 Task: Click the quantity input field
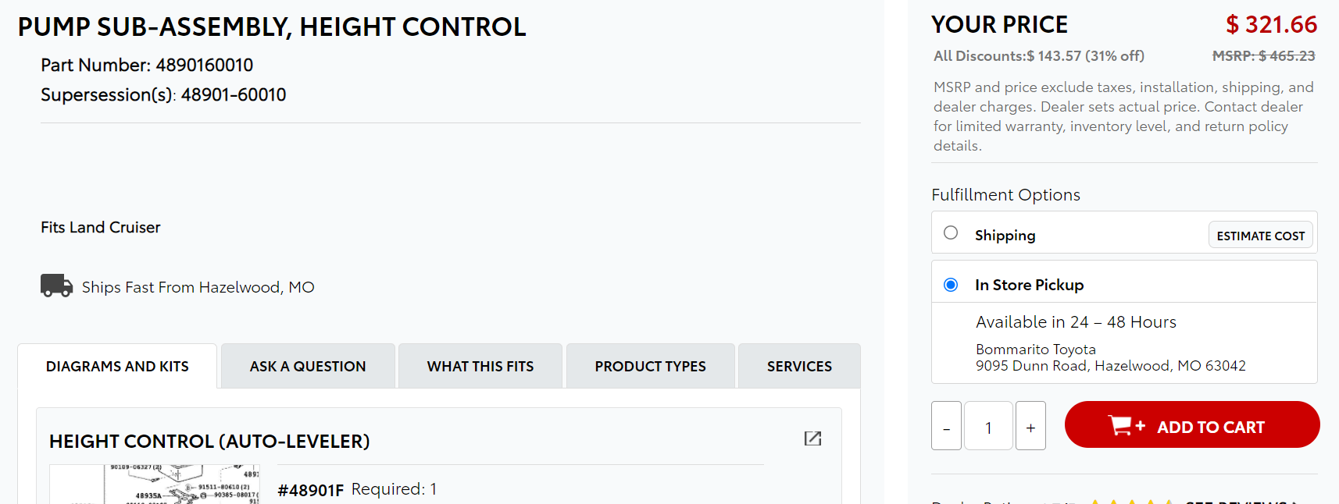coord(988,426)
